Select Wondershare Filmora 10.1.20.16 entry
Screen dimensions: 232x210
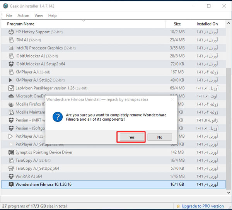[113, 184]
